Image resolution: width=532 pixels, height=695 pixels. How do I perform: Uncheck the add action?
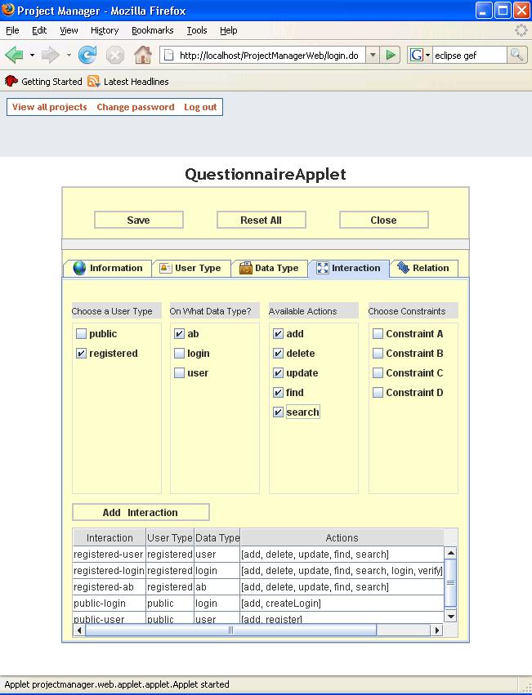click(278, 333)
